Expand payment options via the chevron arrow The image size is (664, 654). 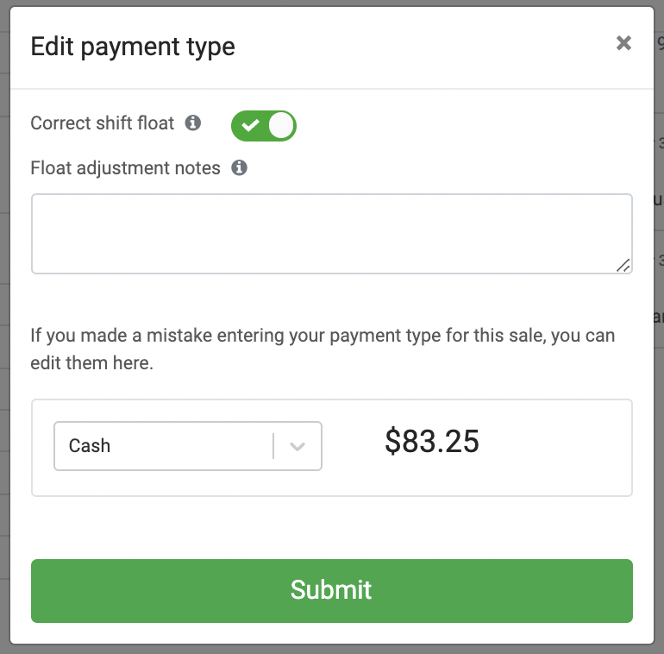click(298, 446)
